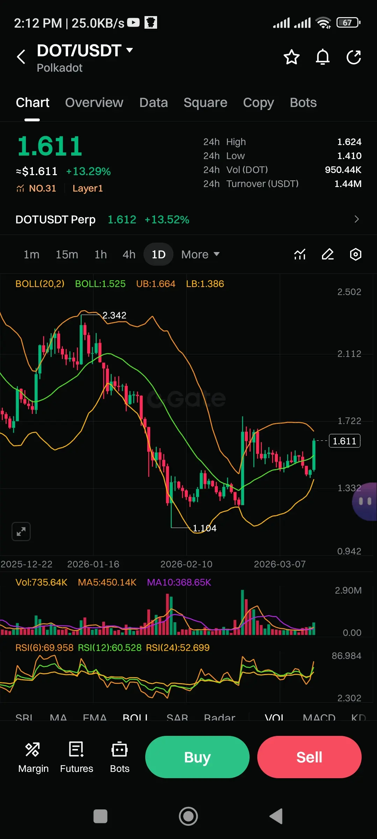Tap the red Sell button
Image resolution: width=377 pixels, height=839 pixels.
[309, 757]
